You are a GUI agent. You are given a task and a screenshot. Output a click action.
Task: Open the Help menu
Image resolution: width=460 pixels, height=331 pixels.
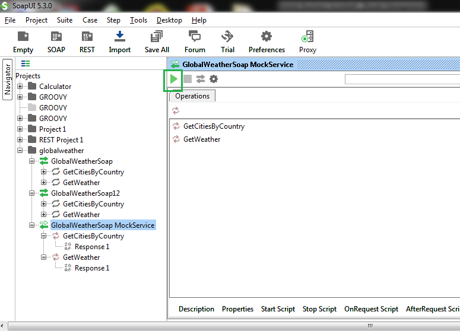click(199, 20)
